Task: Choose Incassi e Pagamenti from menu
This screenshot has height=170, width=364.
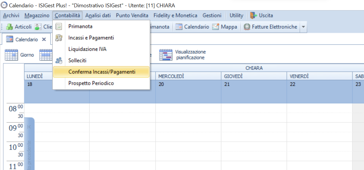Action: (91, 38)
